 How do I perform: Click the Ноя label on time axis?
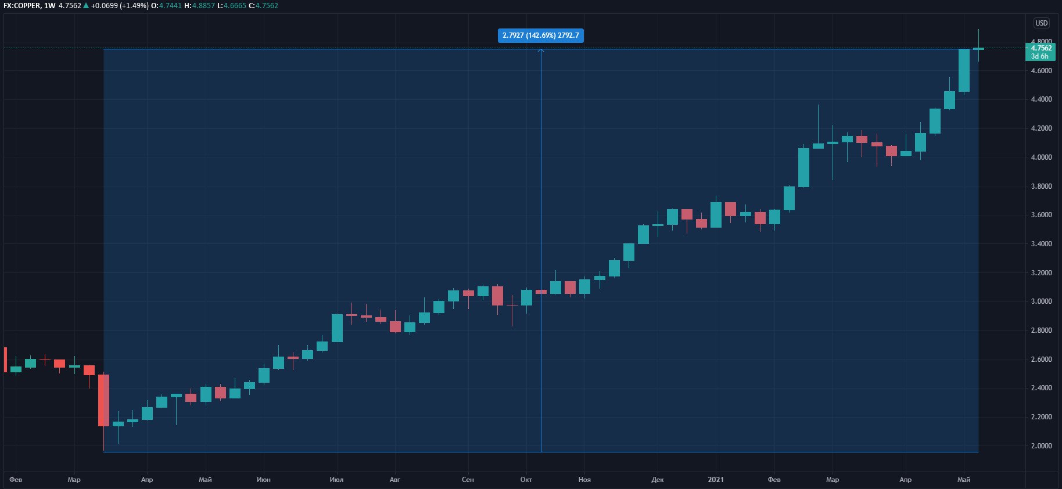point(584,480)
